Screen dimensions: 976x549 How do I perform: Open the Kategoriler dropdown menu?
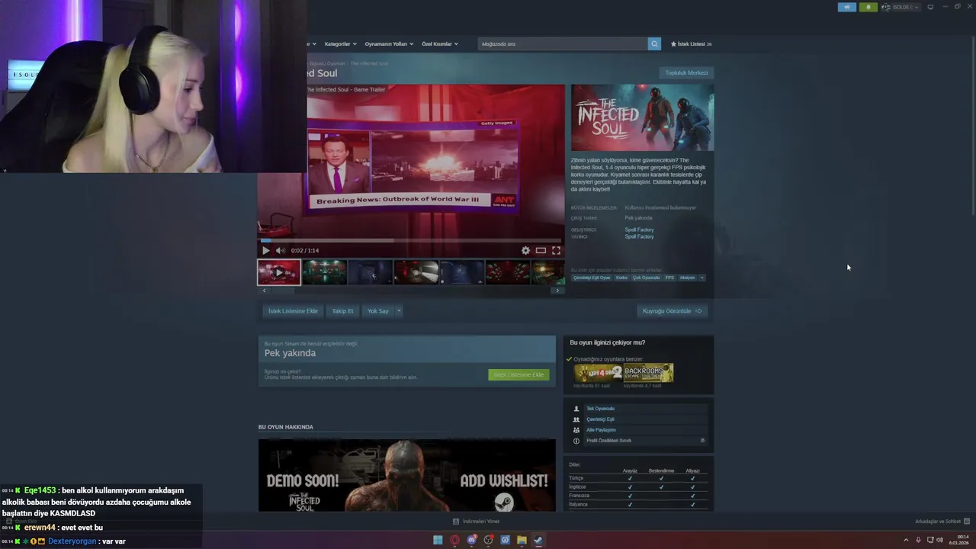(340, 43)
